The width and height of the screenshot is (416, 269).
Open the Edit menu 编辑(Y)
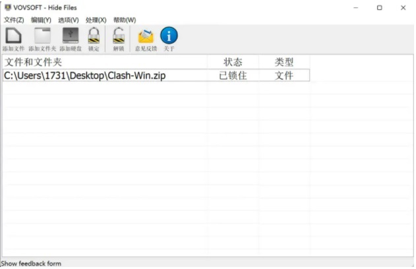pos(41,20)
